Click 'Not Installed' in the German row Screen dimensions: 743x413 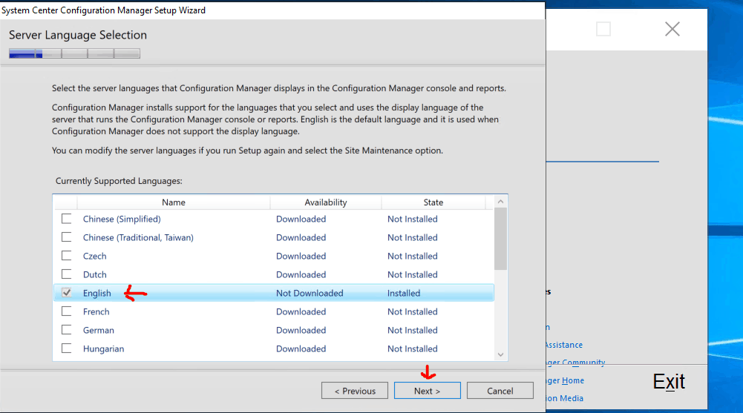click(x=412, y=330)
